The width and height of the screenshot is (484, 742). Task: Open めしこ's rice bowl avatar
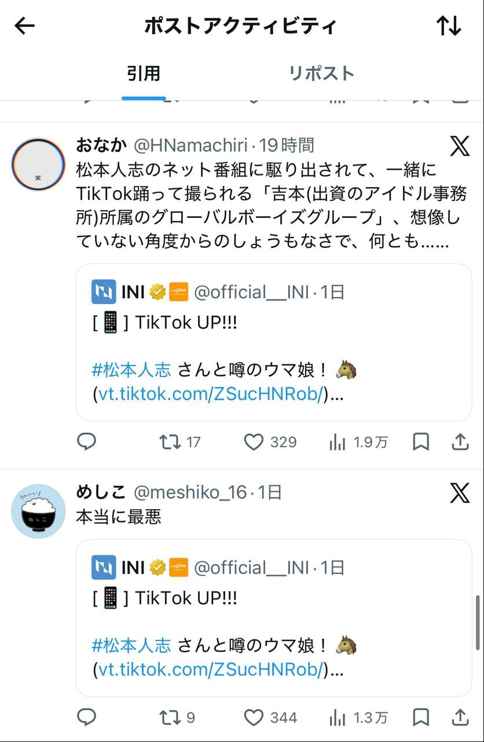[38, 511]
